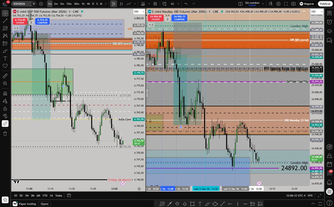Viewport: 334px width, 207px height.
Task: Open the watchlist panel in right sidebar
Action: pos(330,14)
